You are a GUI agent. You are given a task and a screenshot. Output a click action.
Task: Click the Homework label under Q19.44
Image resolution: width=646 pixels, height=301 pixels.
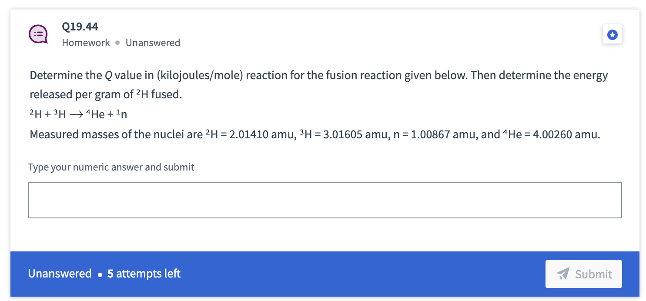tap(86, 43)
